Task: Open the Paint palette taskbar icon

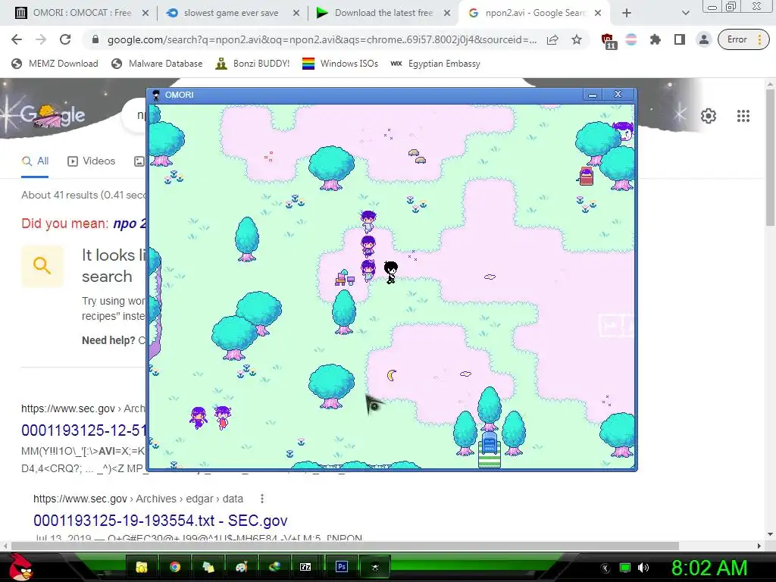Action: point(241,567)
